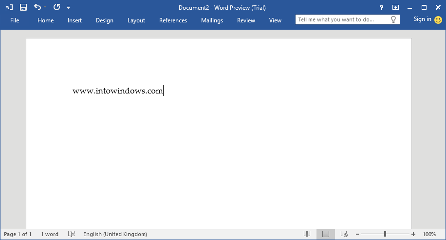Screen dimensions: 446x240
Task: Switch to Read Mode view
Action: 307,234
